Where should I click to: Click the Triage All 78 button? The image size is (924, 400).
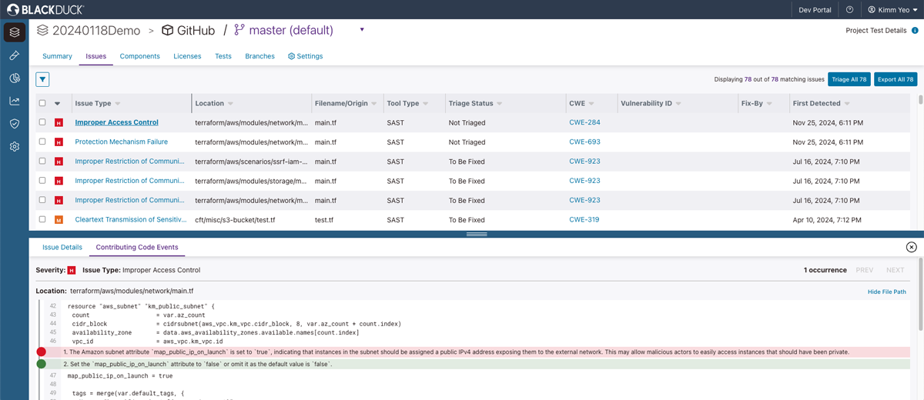849,79
